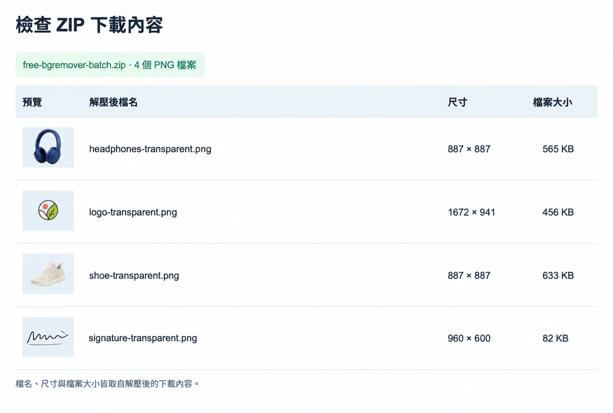Viewport: 613px width, 413px height.
Task: Click the 解壓後檔名 column header
Action: click(x=113, y=103)
